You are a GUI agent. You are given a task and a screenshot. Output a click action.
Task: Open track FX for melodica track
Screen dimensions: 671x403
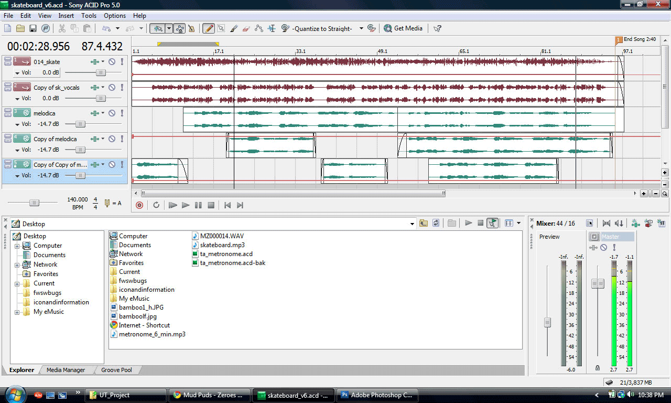pyautogui.click(x=95, y=113)
